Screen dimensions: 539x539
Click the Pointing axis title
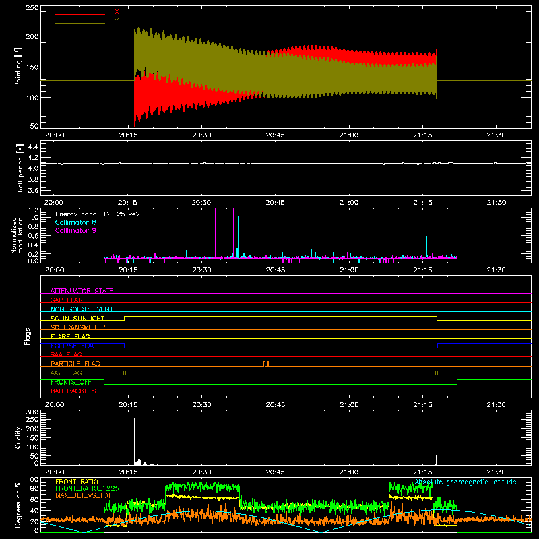pos(18,67)
